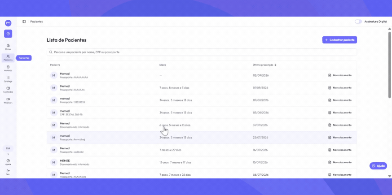The height and width of the screenshot is (195, 392).
Task: Sort by Última prescrição column arrow
Action: coord(275,65)
